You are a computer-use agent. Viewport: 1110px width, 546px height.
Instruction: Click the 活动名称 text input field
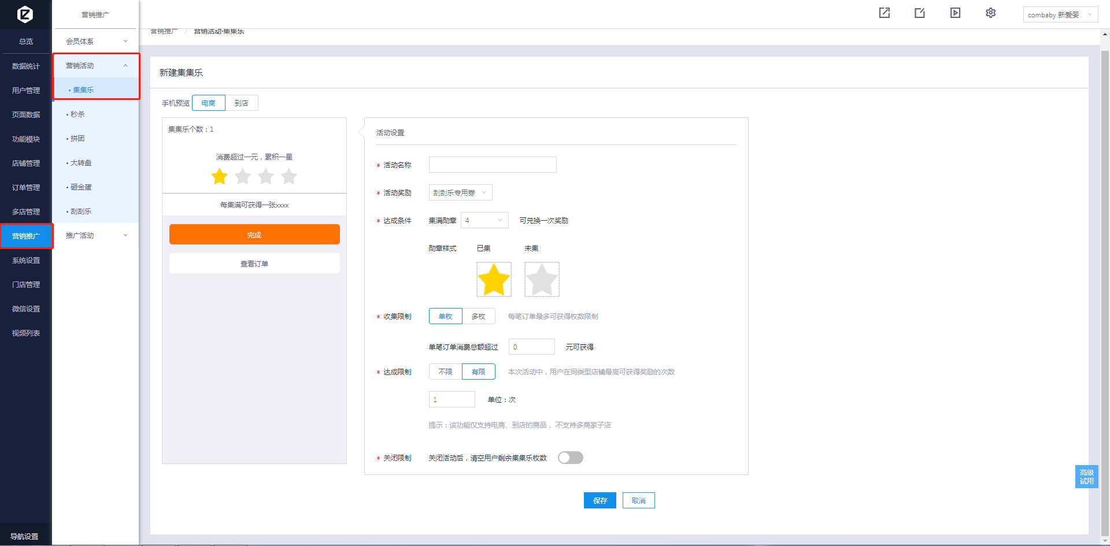tap(493, 165)
